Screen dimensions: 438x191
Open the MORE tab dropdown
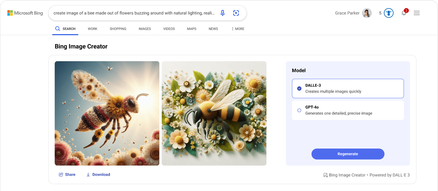pyautogui.click(x=237, y=28)
